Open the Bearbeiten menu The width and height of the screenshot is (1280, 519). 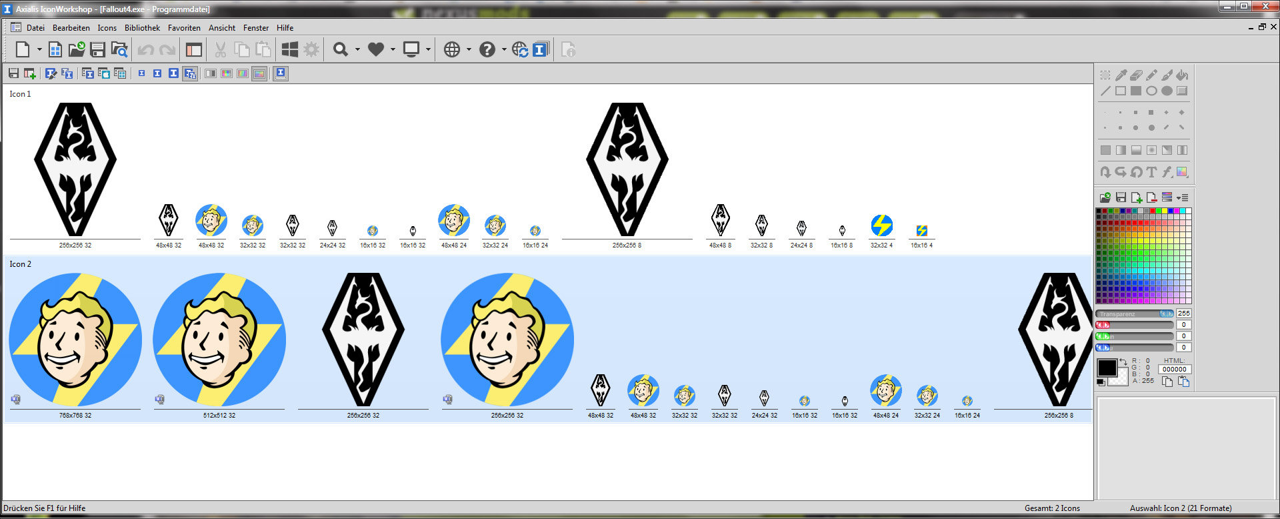(x=71, y=28)
